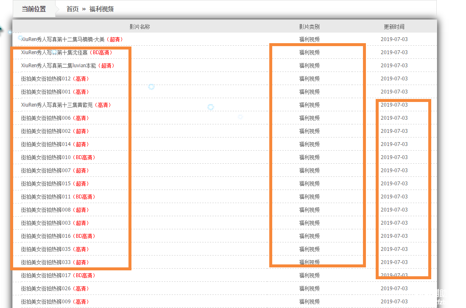The width and height of the screenshot is (466, 308).
Task: Click the 影片名称 column header
Action: click(140, 27)
